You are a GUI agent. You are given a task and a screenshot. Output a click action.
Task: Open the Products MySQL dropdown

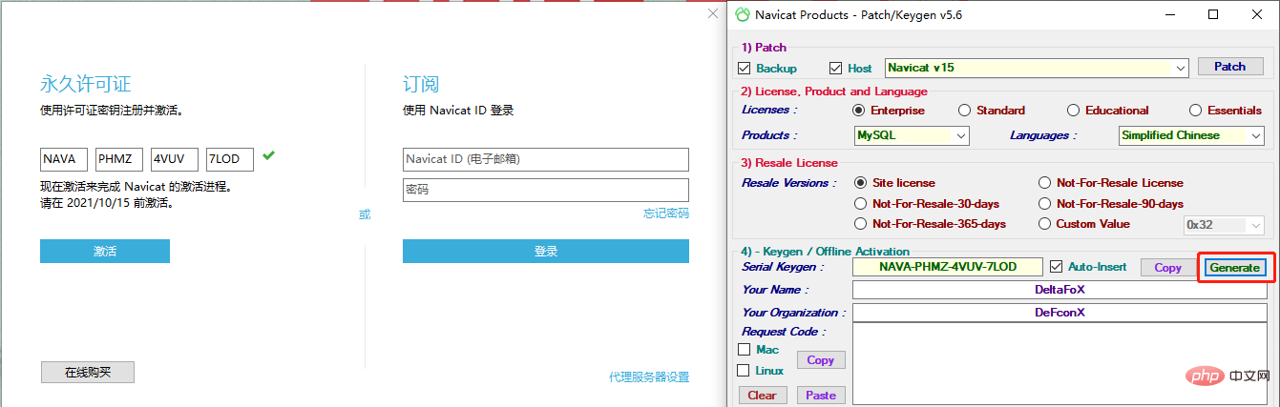click(911, 135)
